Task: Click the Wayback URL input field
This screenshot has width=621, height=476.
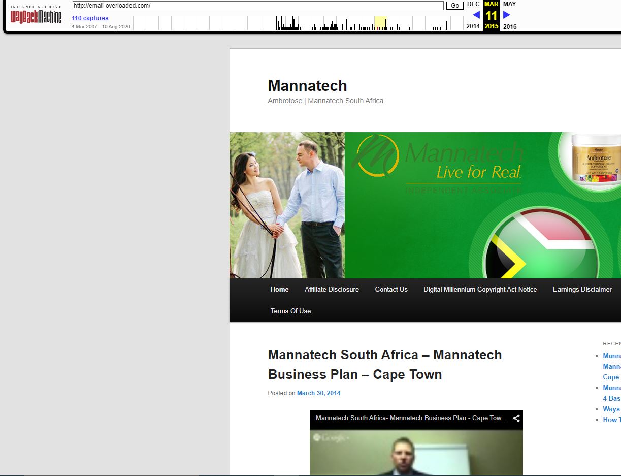Action: (258, 6)
